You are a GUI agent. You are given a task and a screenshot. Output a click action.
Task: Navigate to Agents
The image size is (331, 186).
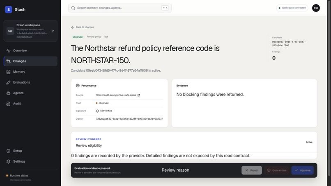point(30,93)
